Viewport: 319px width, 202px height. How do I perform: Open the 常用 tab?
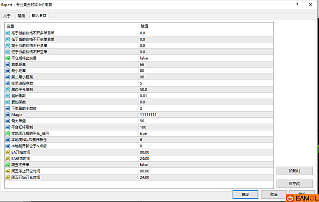(21, 16)
